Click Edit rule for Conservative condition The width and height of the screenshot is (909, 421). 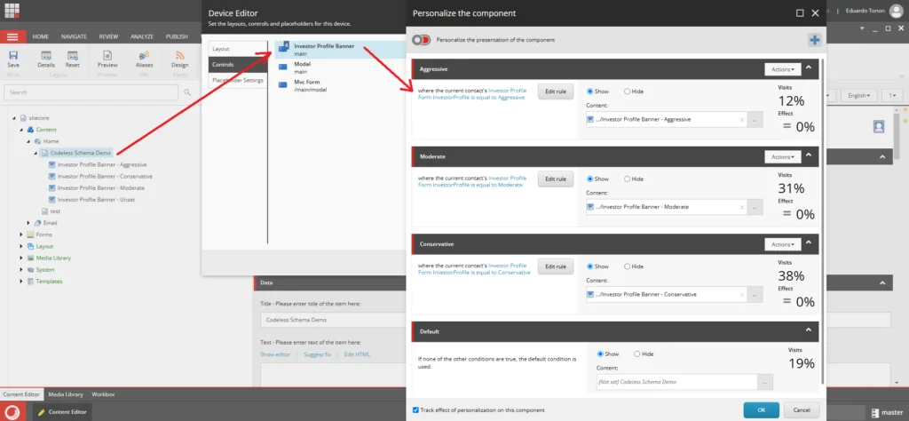point(556,266)
